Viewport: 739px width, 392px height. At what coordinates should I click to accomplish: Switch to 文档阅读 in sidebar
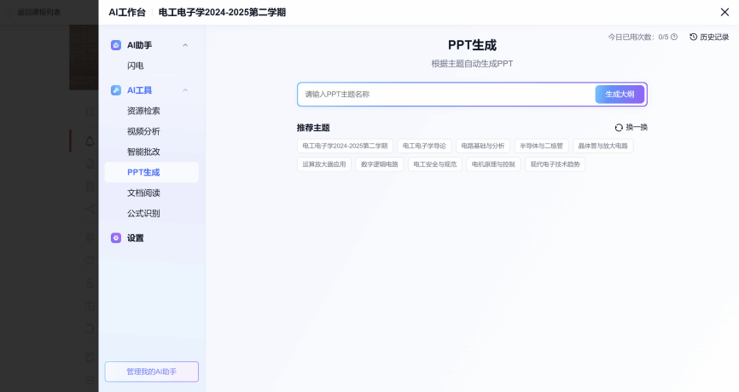(143, 193)
